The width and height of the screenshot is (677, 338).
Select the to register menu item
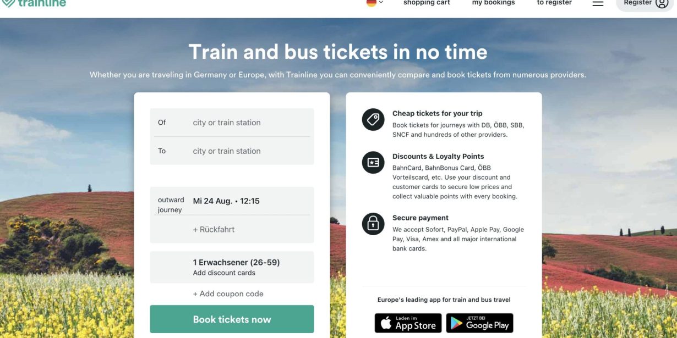point(554,3)
